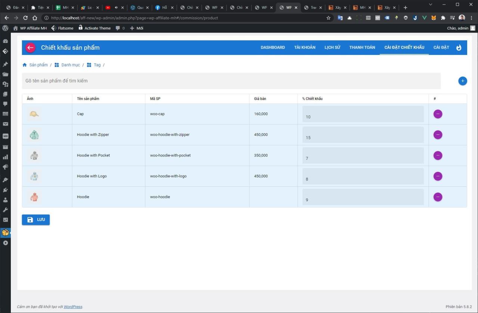Edit the Hoodie with Pocket commission field
478x313 pixels.
click(363, 156)
